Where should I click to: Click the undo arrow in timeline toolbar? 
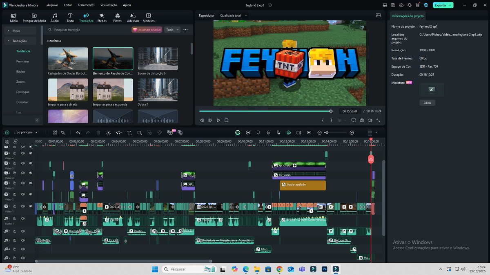pyautogui.click(x=78, y=132)
